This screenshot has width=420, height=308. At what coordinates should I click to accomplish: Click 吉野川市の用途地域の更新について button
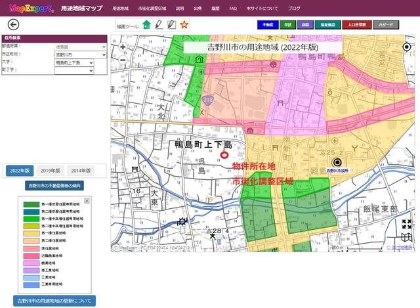pos(55,300)
